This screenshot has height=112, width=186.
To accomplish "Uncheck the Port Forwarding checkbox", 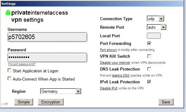I will pos(149,43).
